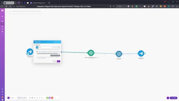Viewport: 179px width, 101px height.
Task: Open the Data store module node
Action: click(119, 54)
